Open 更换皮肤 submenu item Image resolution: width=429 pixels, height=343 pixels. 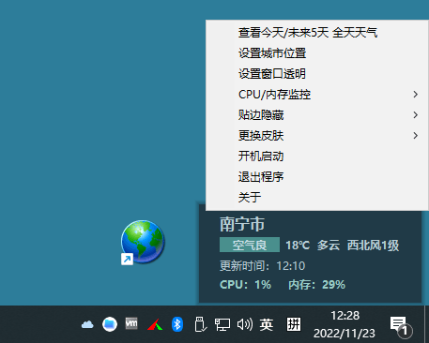[x=317, y=136]
